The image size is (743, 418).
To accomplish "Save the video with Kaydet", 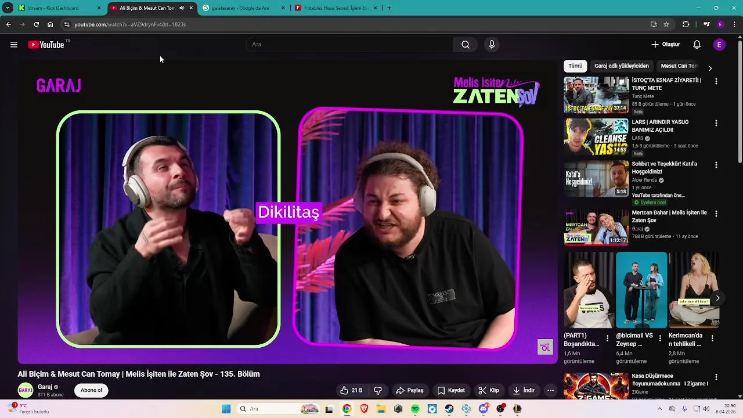I will click(x=451, y=390).
